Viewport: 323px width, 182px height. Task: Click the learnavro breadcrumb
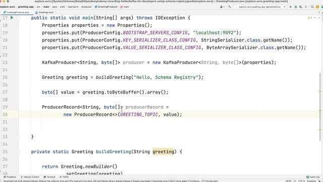pos(73,7)
